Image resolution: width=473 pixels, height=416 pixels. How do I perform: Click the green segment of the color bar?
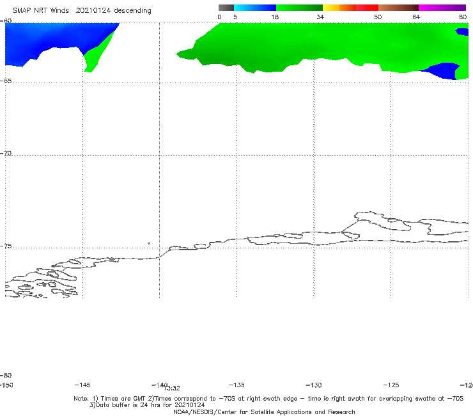(299, 8)
